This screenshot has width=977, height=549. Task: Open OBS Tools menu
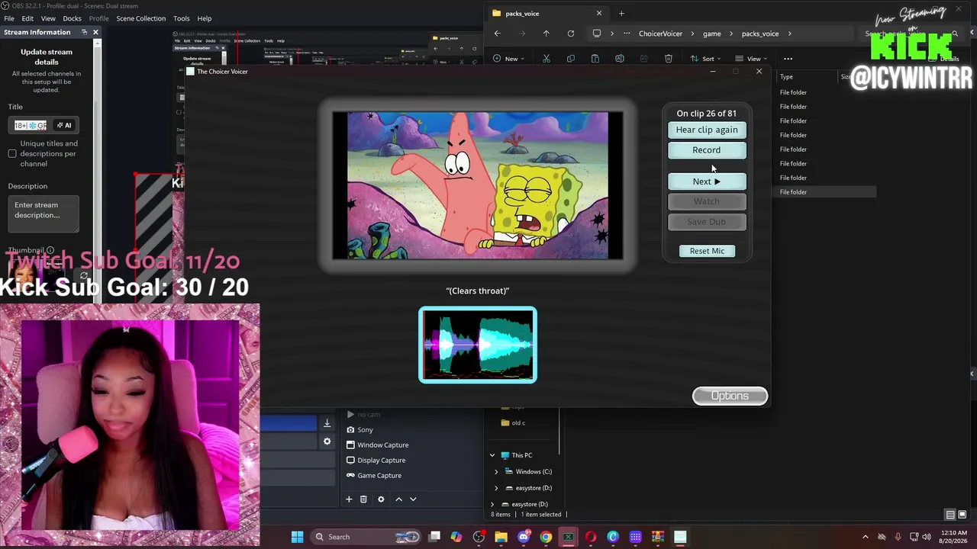pyautogui.click(x=181, y=18)
